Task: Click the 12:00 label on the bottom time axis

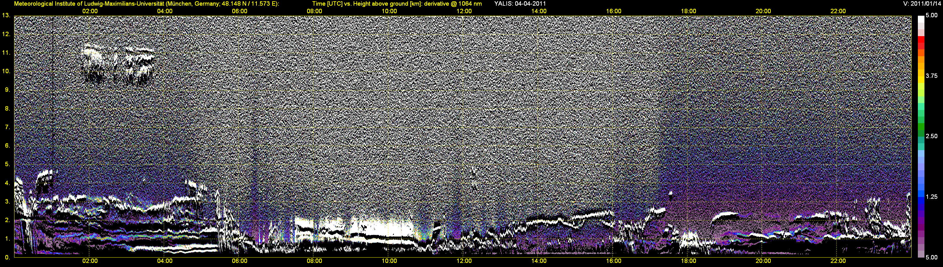Action: tap(464, 261)
